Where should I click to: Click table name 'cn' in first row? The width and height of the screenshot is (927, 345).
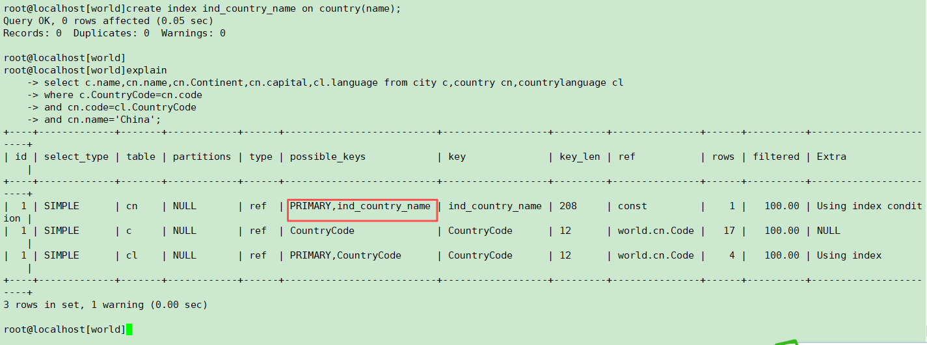pyautogui.click(x=132, y=206)
